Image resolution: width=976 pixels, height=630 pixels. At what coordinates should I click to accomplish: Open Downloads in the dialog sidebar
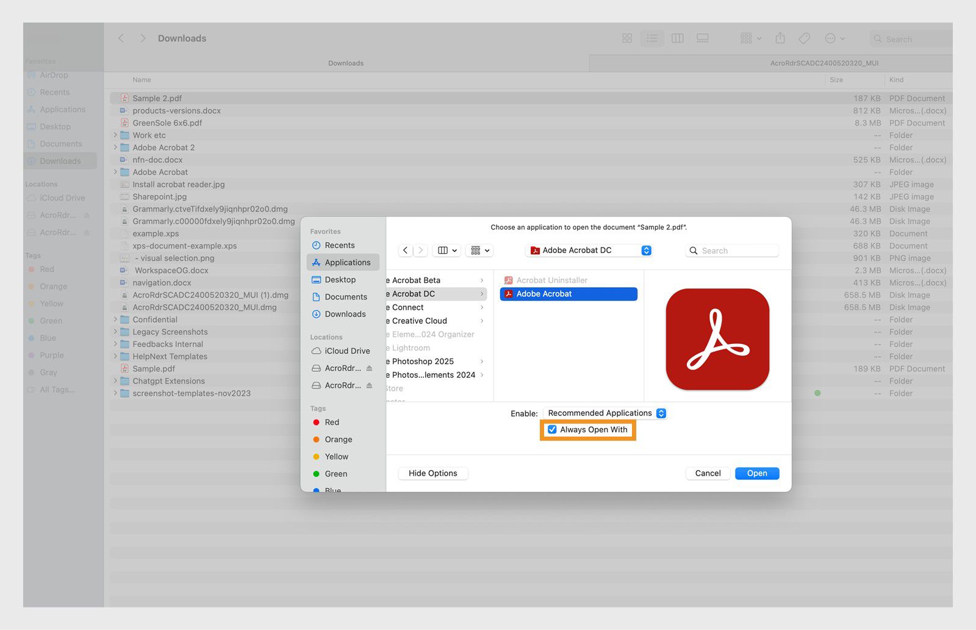345,314
